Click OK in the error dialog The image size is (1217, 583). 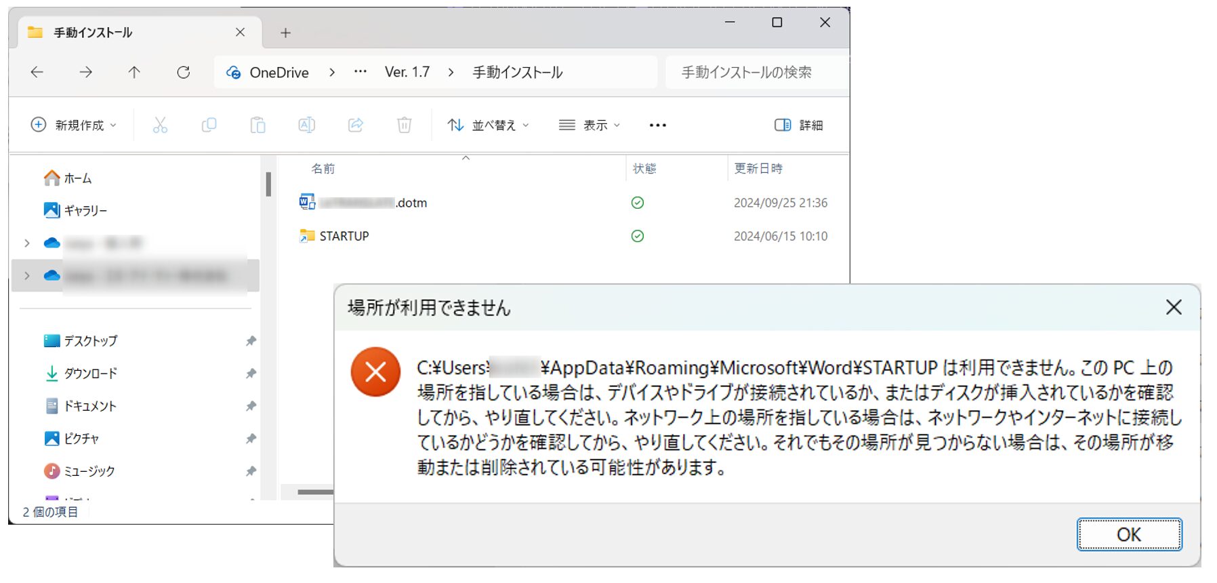(1128, 535)
